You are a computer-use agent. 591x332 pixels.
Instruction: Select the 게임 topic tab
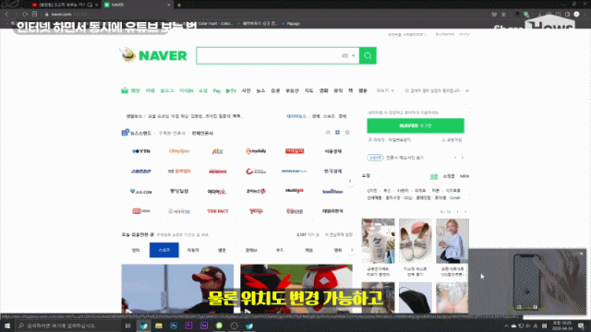(308, 250)
